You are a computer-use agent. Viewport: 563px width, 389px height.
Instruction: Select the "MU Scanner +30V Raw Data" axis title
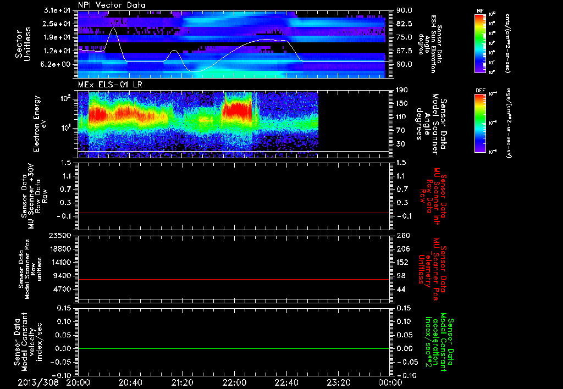[34, 196]
